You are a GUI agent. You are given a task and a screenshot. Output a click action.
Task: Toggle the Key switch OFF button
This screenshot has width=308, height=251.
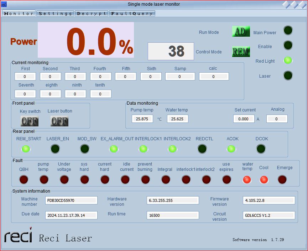29,121
